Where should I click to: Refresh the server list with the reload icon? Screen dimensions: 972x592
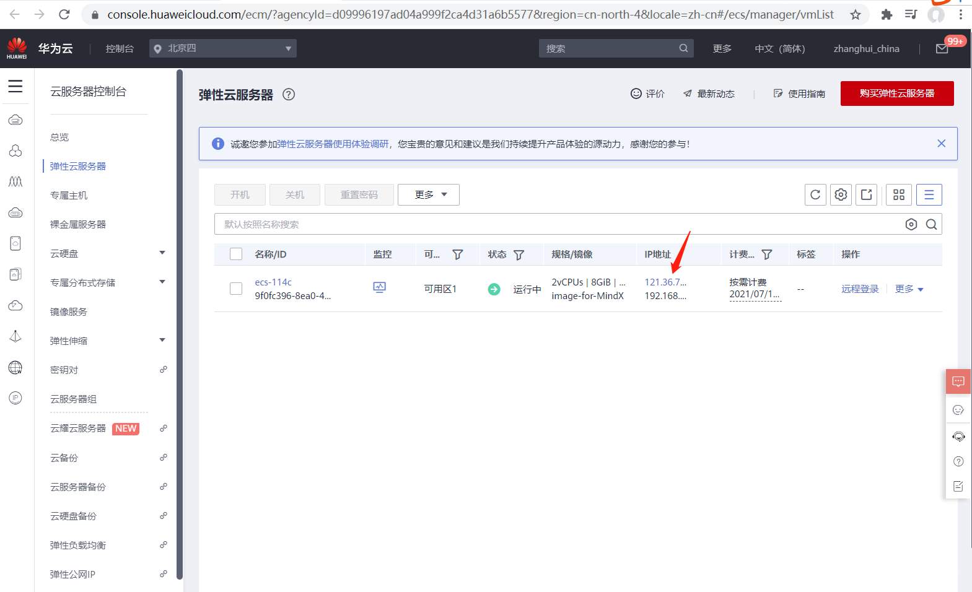pyautogui.click(x=815, y=194)
